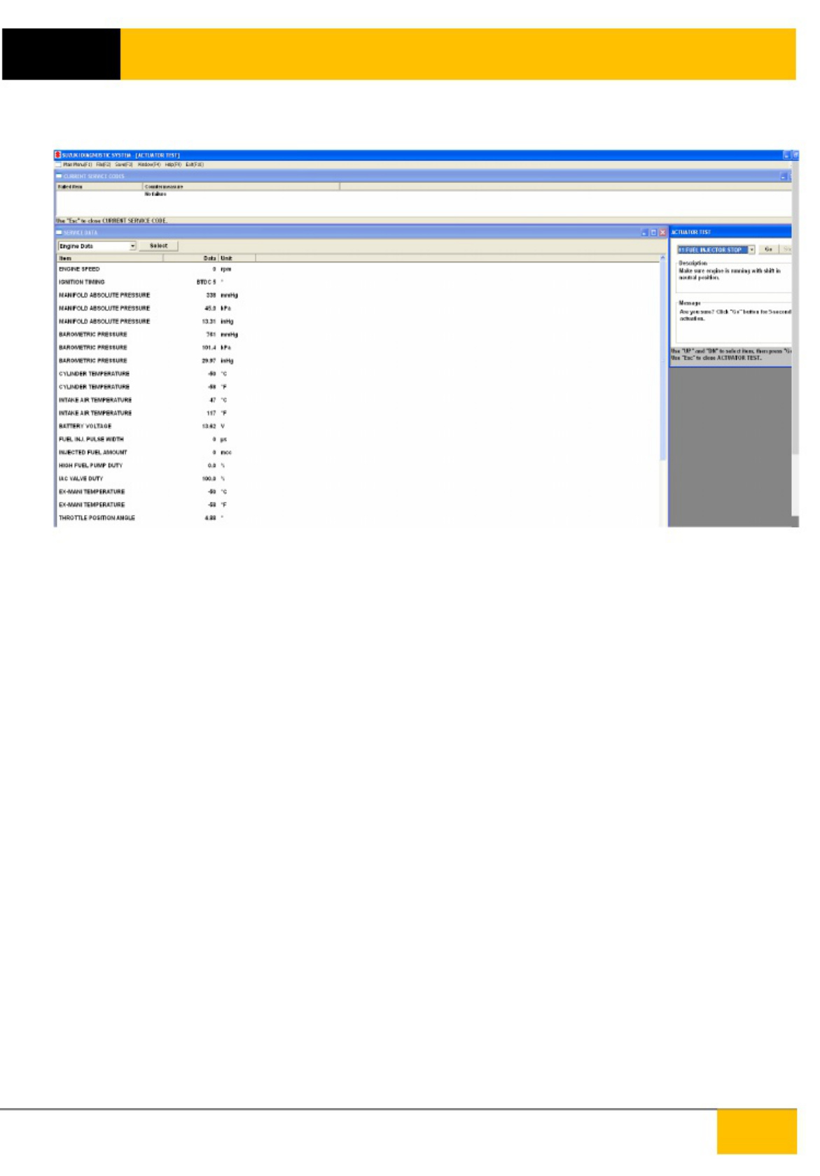
Task: Click the Item column header in Service Data
Action: (x=109, y=258)
